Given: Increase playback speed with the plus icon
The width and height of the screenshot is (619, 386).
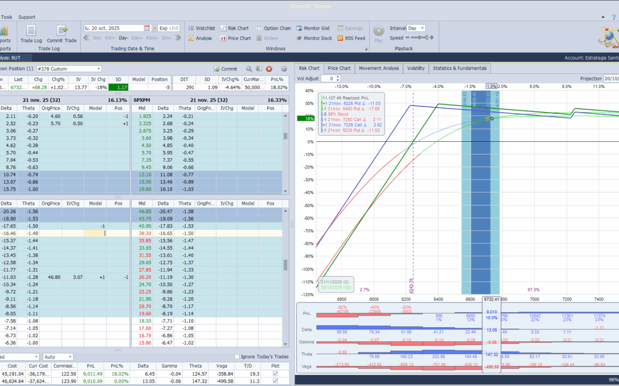Looking at the screenshot, I should click(432, 38).
